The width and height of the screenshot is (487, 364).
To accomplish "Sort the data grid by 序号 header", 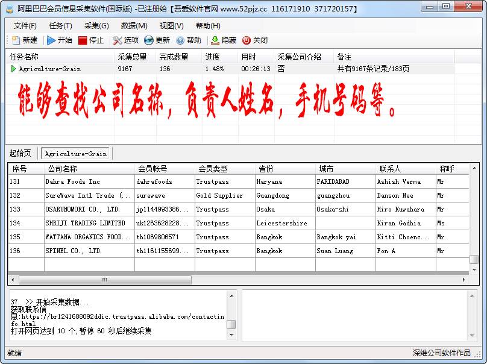I will [26, 169].
